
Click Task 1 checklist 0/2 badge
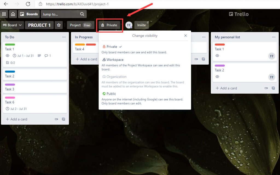pos(11,63)
